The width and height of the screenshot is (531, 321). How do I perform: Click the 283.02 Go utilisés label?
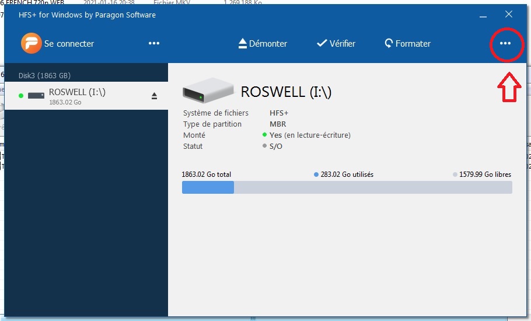point(347,175)
